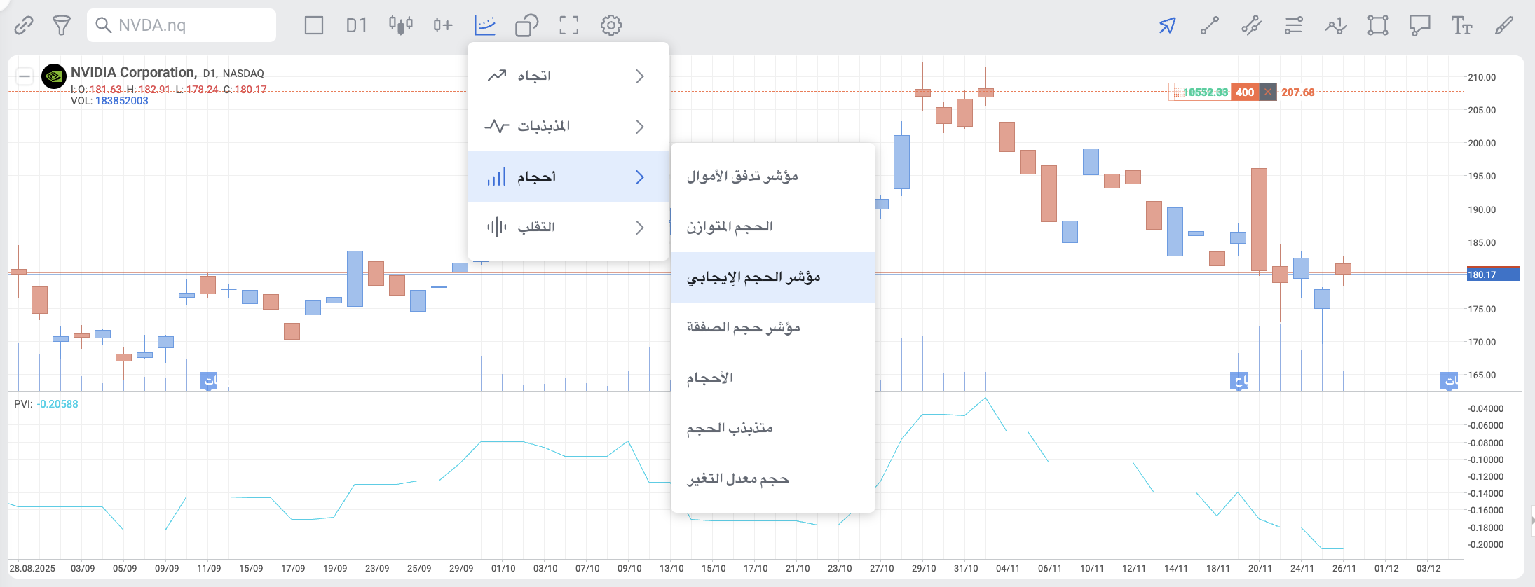Add the الأحجام volumes indicator
Screen dimensions: 1535x587
773,378
